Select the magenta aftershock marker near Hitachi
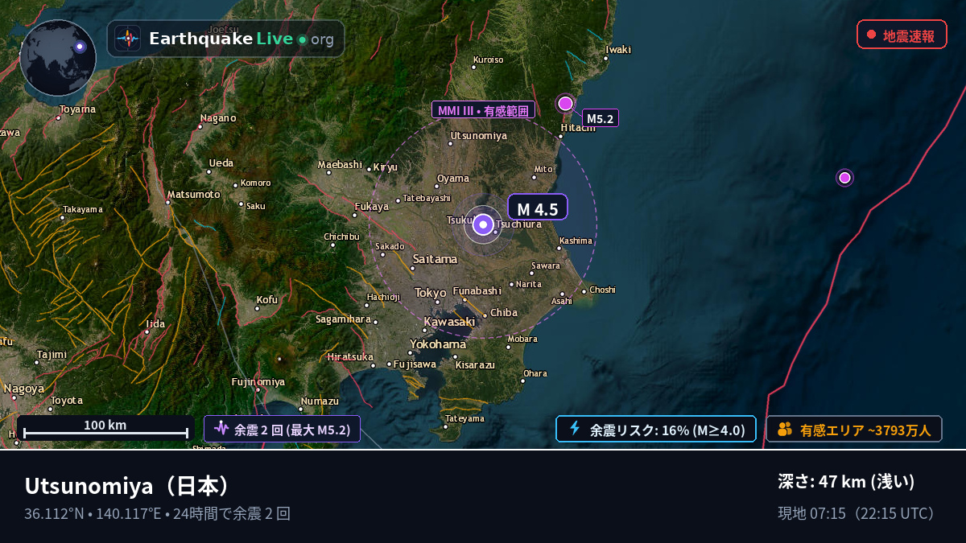This screenshot has height=543, width=966. [565, 103]
